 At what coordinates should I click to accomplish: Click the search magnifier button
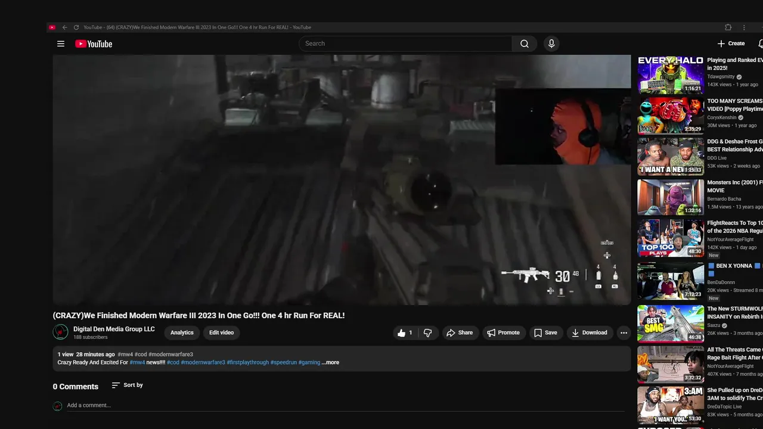pyautogui.click(x=525, y=43)
